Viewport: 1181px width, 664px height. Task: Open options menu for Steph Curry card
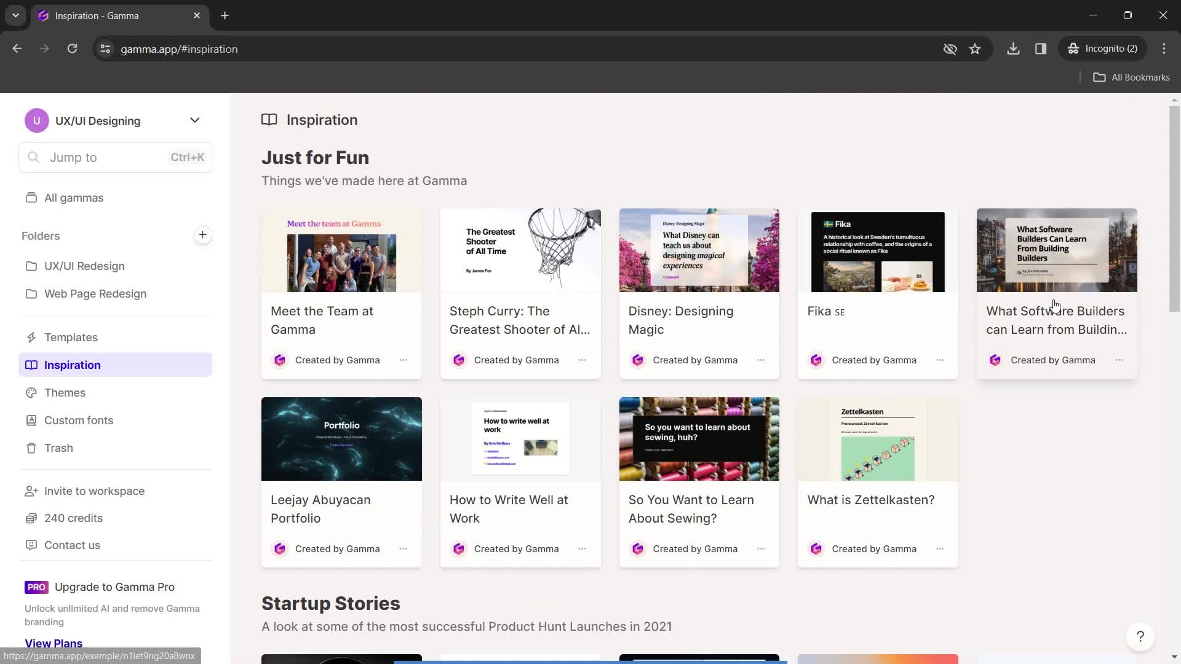[x=582, y=360]
